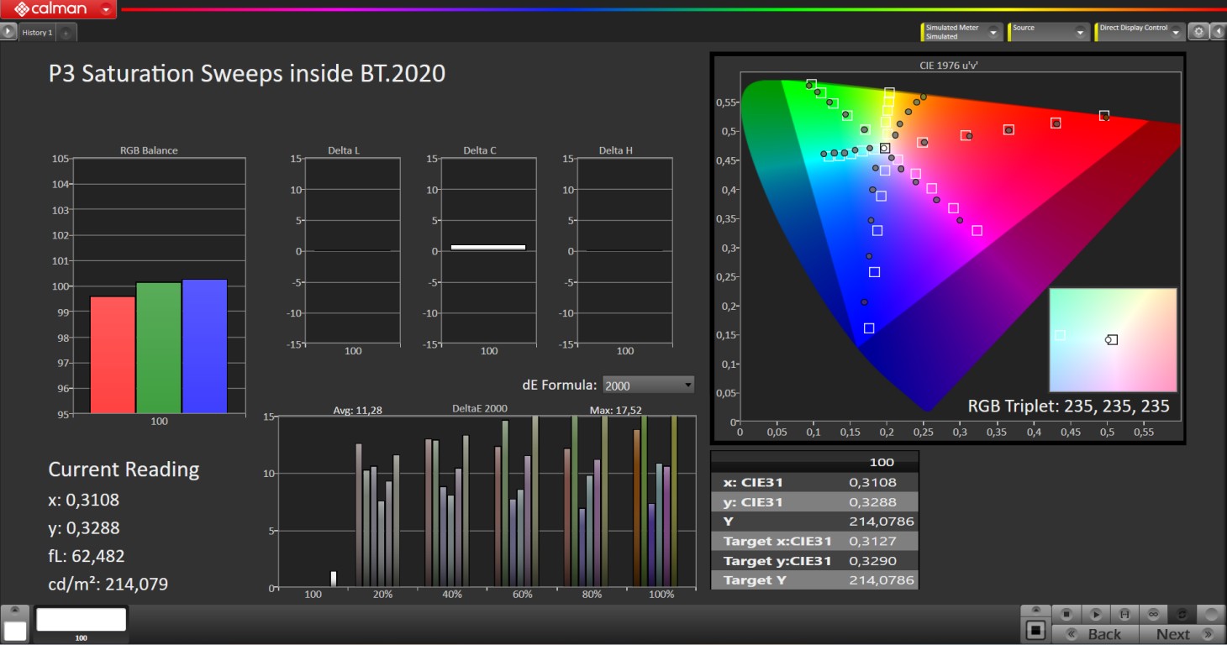The width and height of the screenshot is (1227, 645).
Task: Click the stop measurement icon
Action: click(x=1066, y=614)
